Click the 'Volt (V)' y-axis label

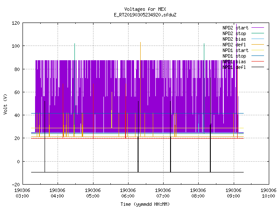click(5, 104)
